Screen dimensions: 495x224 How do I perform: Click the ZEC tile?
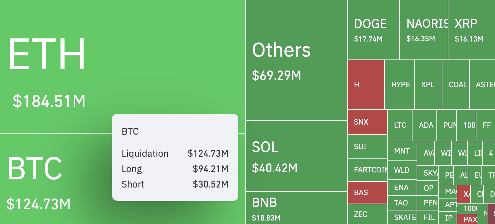[367, 214]
